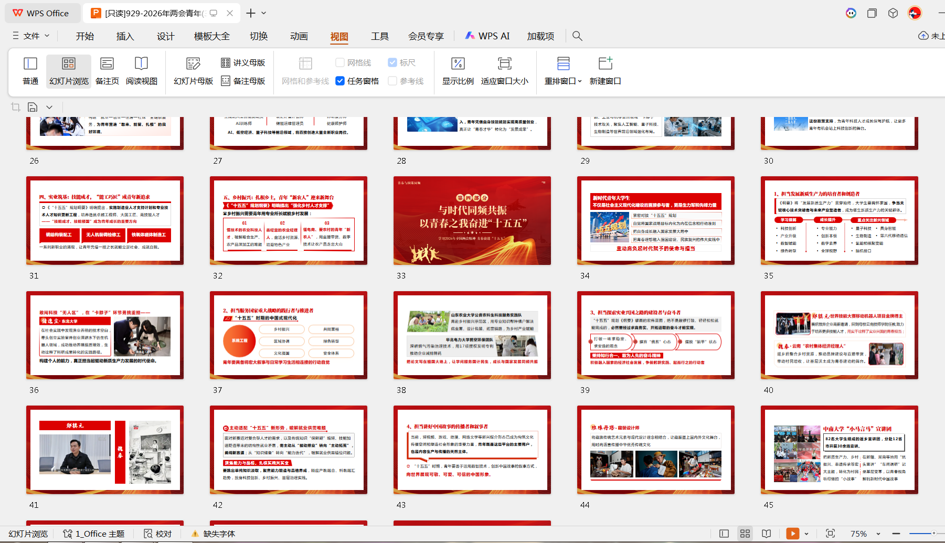Screen dimensions: 945x543
Task: Uncheck the Task Pane (任务窗格) checkbox
Action: [340, 81]
